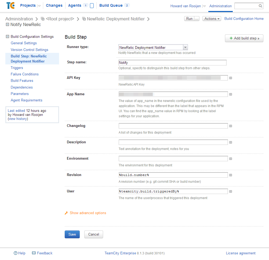Open parameter picker for Description field
The image size is (269, 260).
(x=231, y=142)
